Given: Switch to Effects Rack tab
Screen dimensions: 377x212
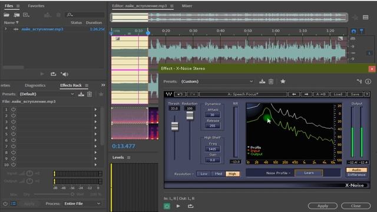Looking at the screenshot, I should point(71,85).
